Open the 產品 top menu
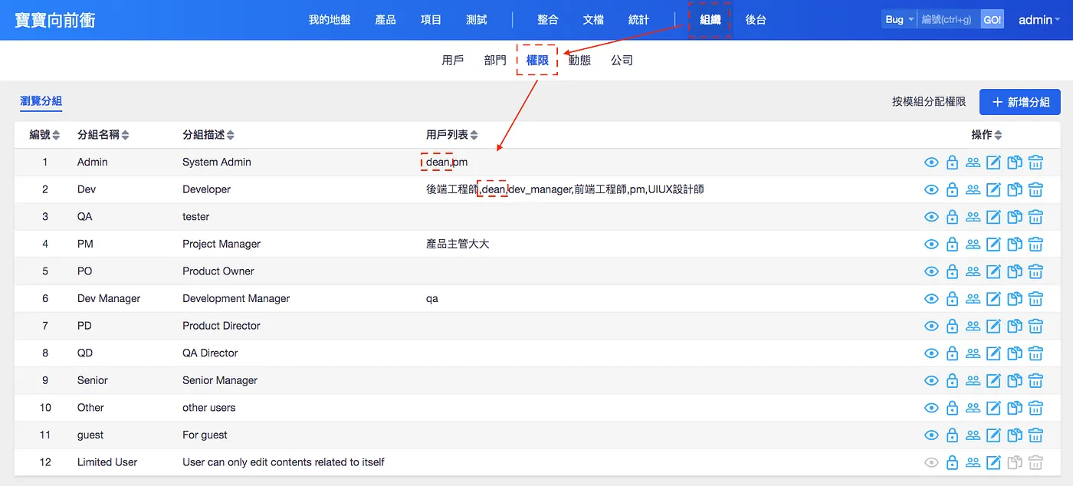The height and width of the screenshot is (486, 1073). (386, 20)
